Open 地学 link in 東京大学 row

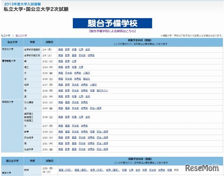[145, 170]
